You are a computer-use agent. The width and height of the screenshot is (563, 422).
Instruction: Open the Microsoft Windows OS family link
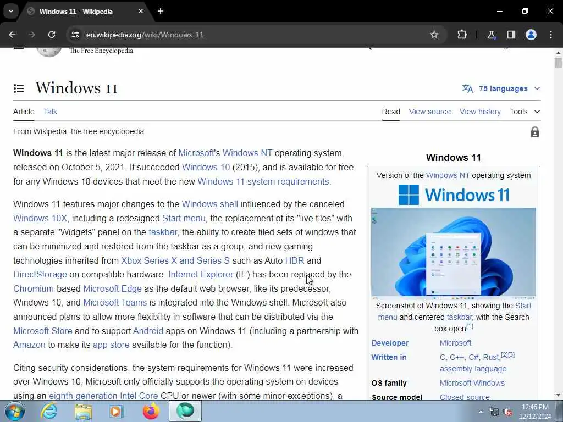point(472,383)
